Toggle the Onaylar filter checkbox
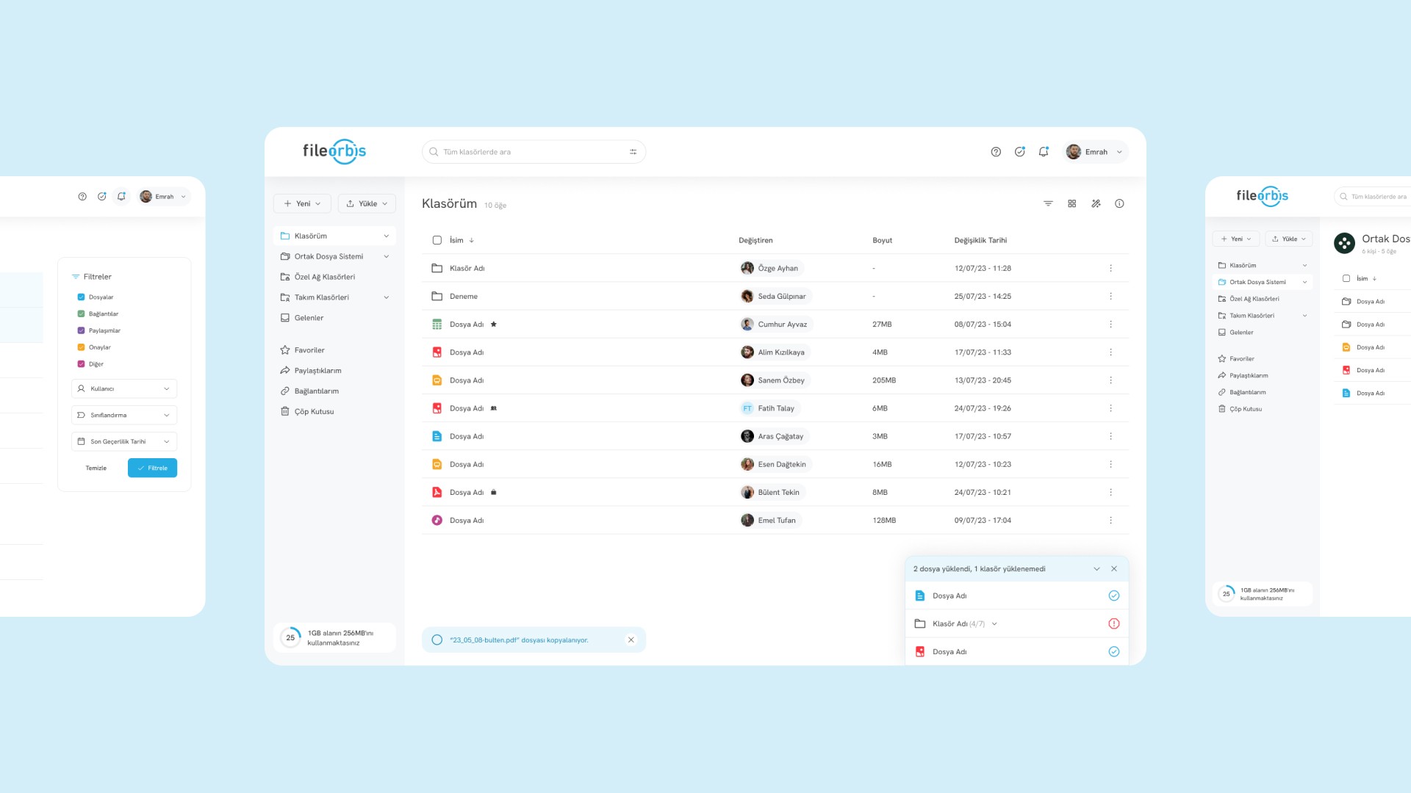This screenshot has width=1411, height=793. tap(81, 347)
